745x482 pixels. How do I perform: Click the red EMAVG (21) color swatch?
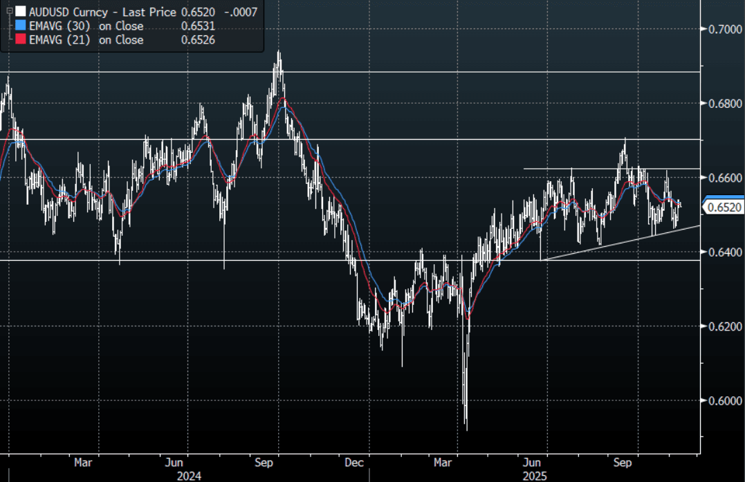coord(20,40)
